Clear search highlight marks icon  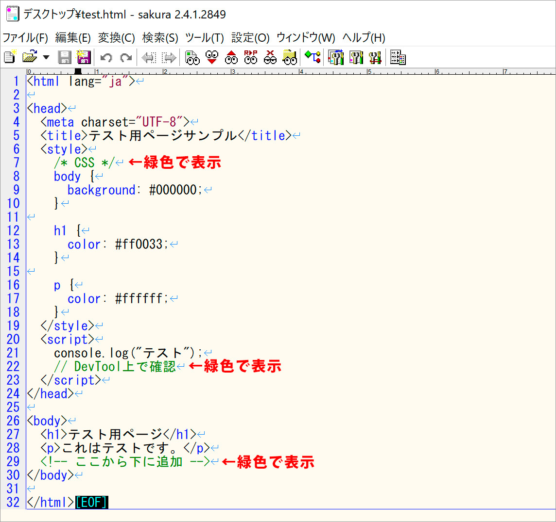pos(270,57)
